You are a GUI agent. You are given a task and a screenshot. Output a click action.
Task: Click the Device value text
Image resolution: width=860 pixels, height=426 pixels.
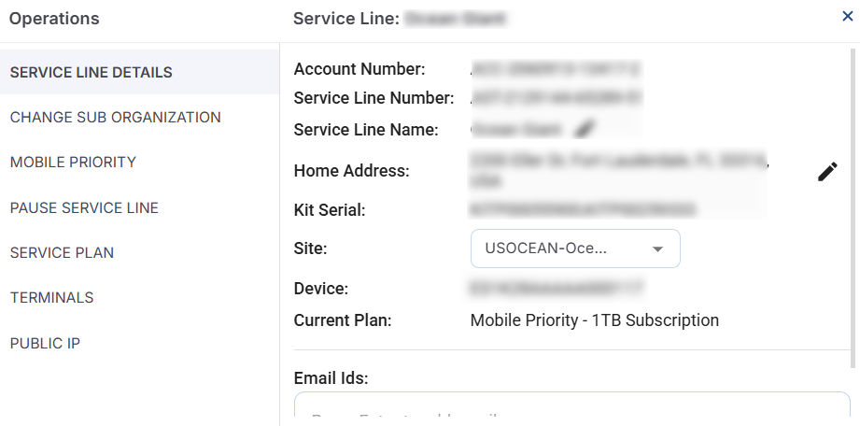click(x=557, y=289)
